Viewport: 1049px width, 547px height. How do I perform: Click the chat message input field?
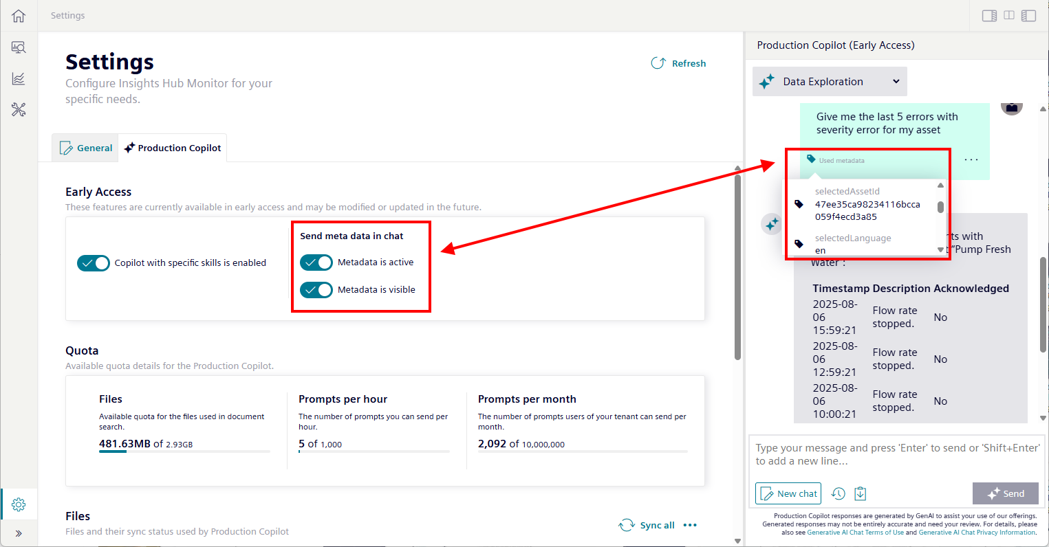tap(896, 455)
